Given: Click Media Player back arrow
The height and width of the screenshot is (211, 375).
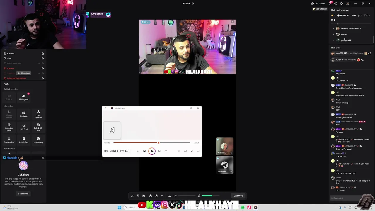Looking at the screenshot, I should coord(106,108).
